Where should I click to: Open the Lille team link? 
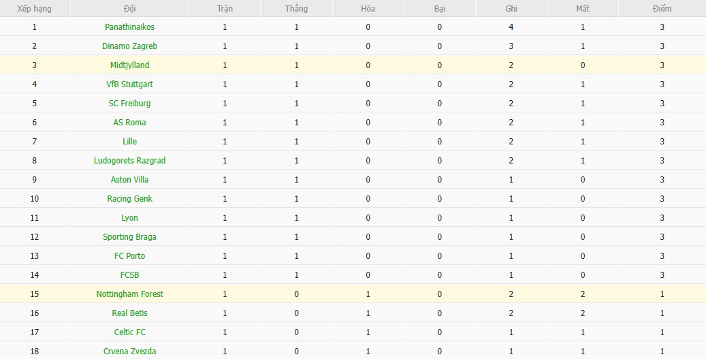pyautogui.click(x=129, y=142)
